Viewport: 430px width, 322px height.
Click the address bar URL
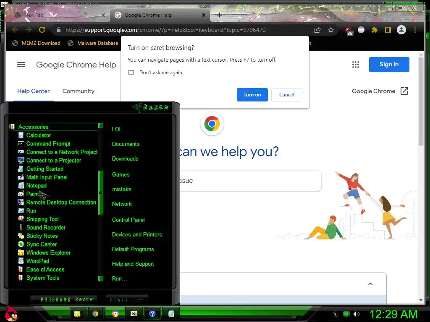click(165, 30)
